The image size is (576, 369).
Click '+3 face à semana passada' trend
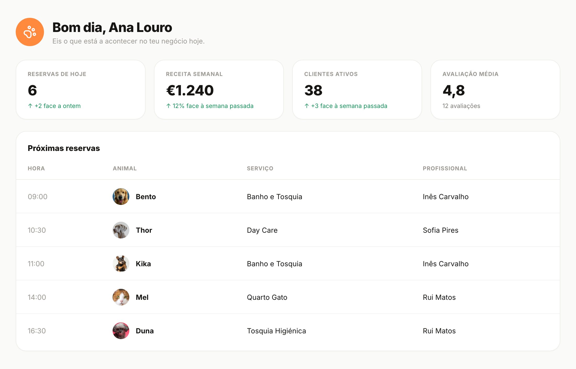[346, 106]
